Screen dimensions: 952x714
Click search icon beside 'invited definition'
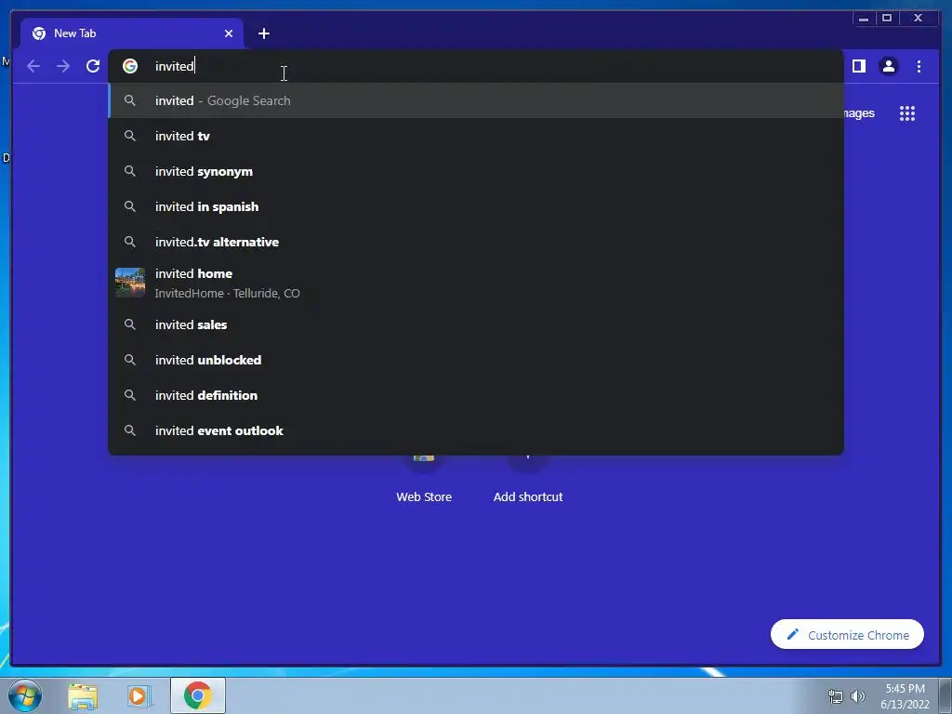pos(130,395)
